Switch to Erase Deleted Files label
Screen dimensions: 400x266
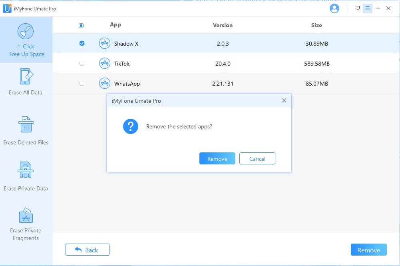pos(26,142)
